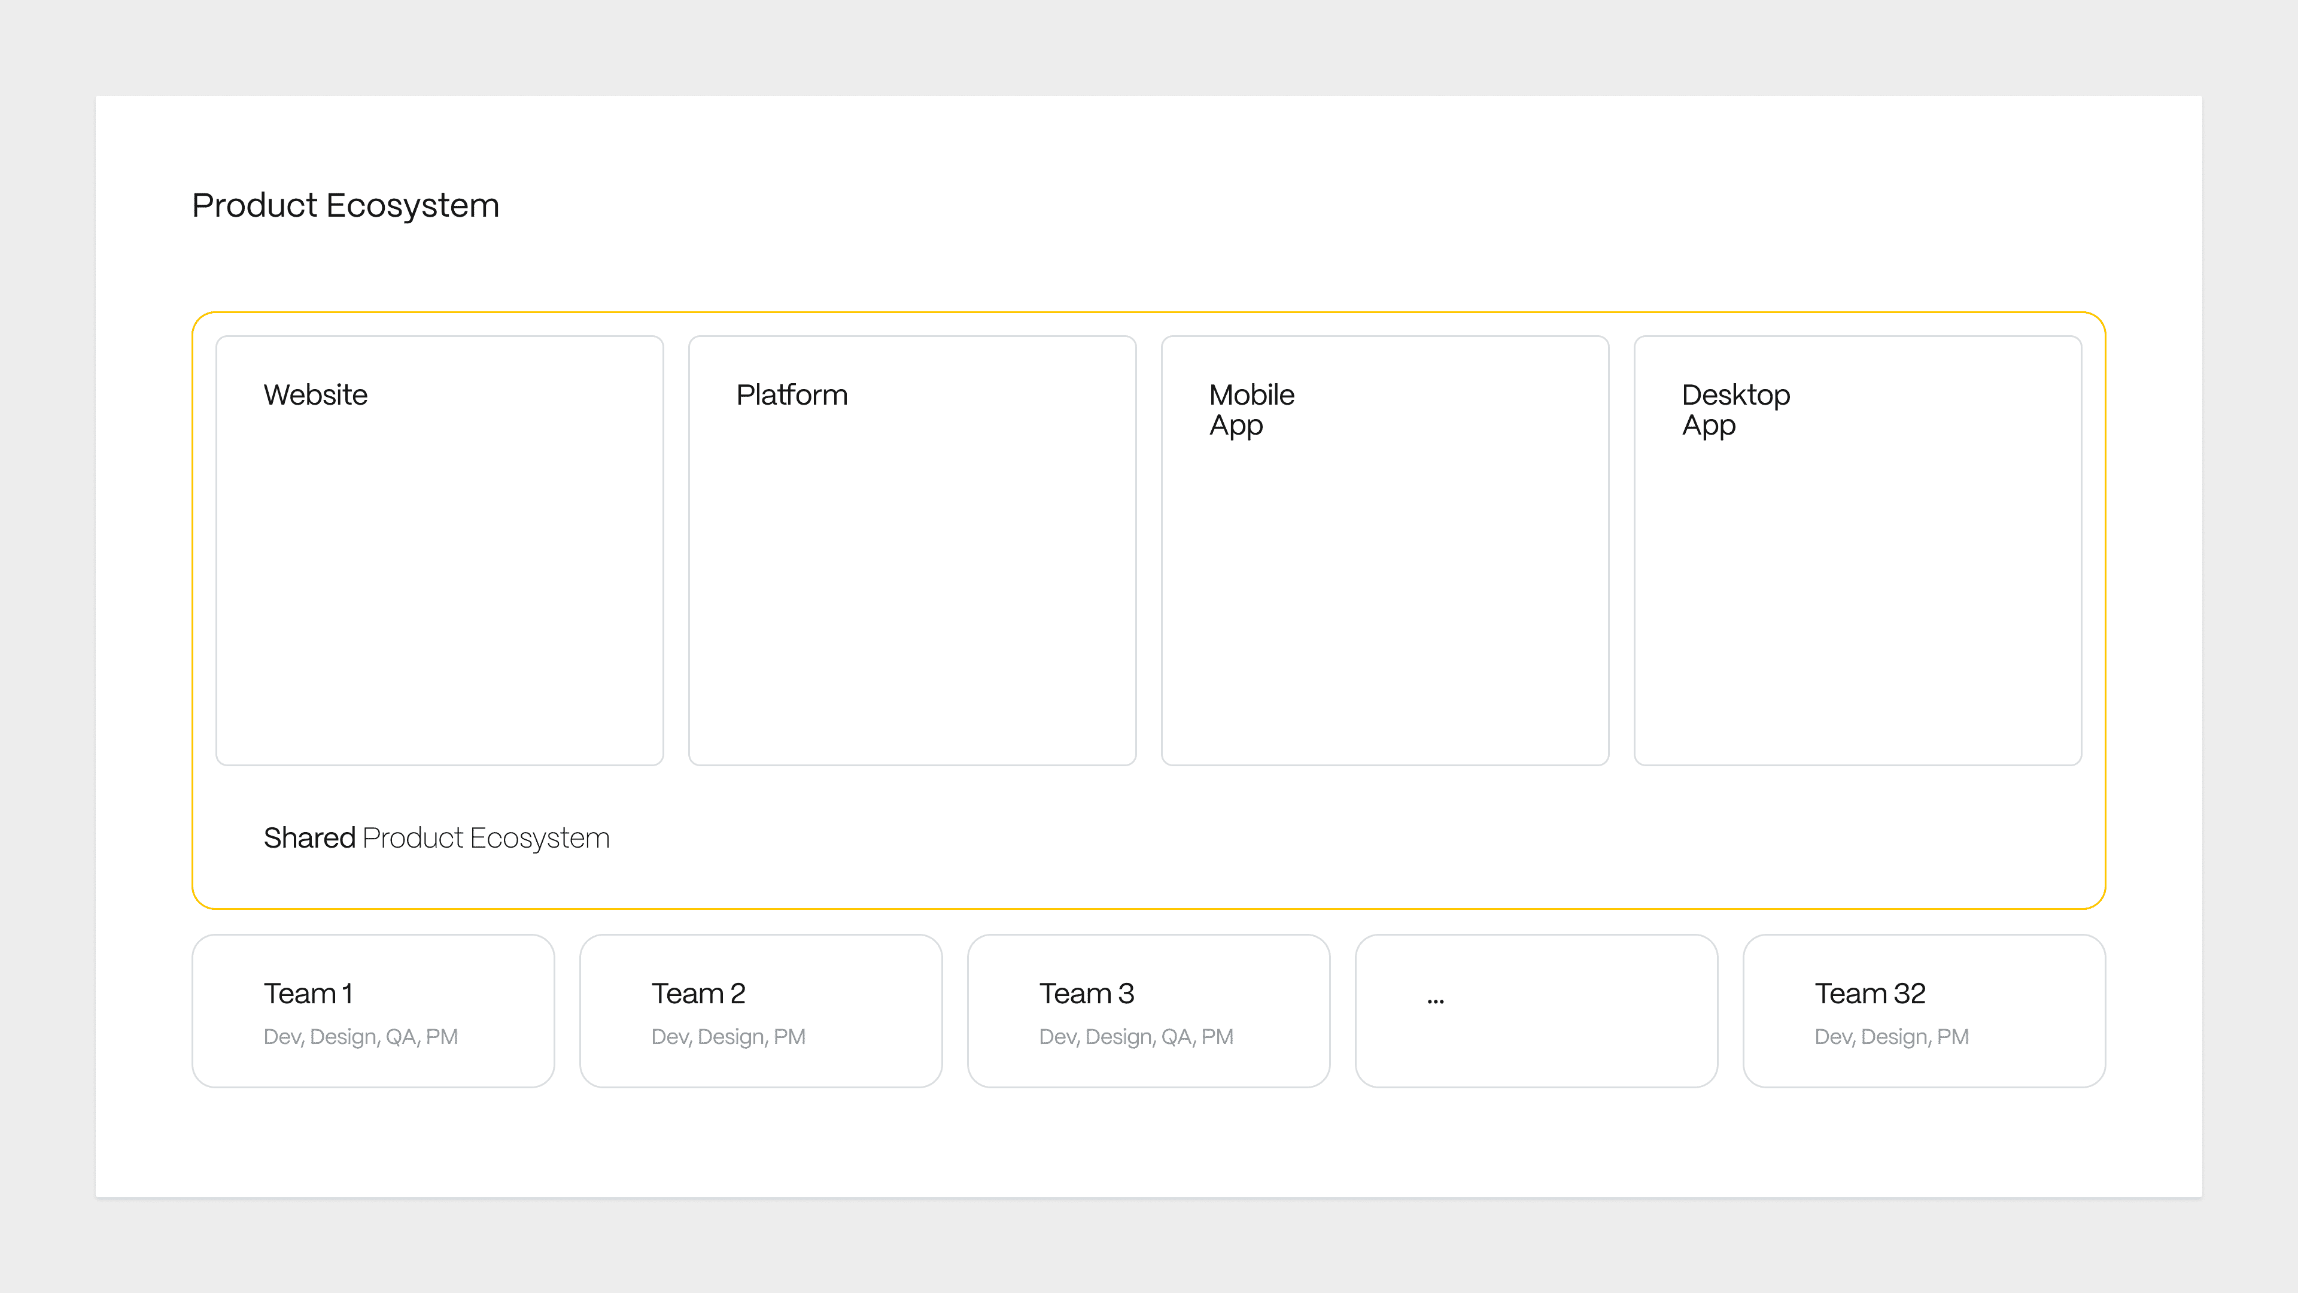
Task: Click Team 2 roles Dev, Design, PM
Action: [728, 1037]
